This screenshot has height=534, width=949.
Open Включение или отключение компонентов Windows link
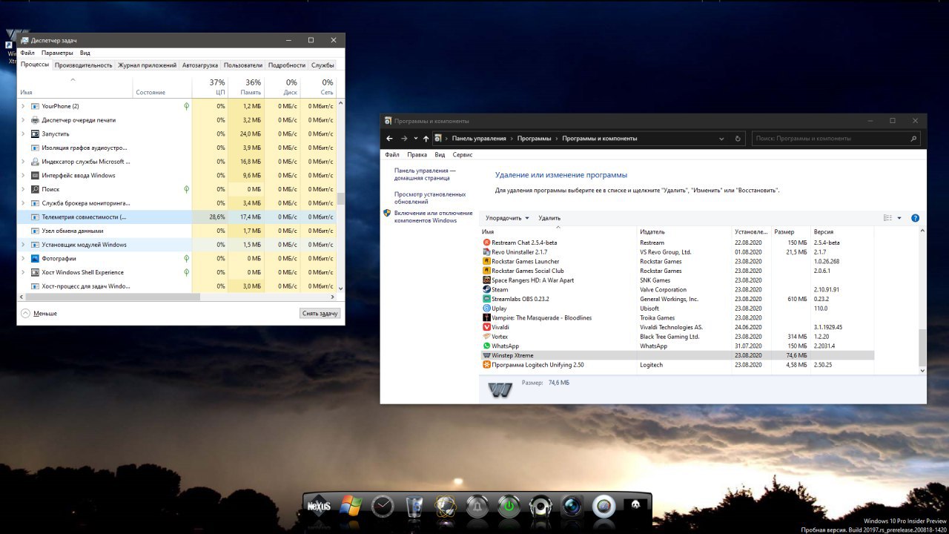(x=434, y=217)
